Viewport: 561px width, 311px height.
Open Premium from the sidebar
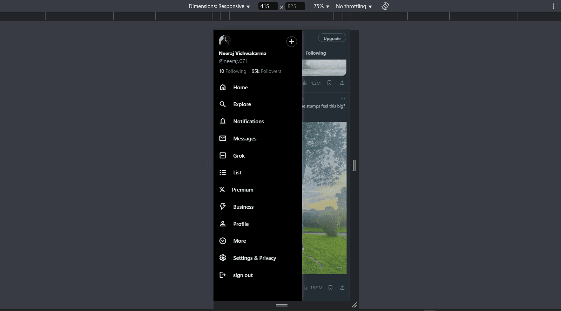pyautogui.click(x=243, y=190)
